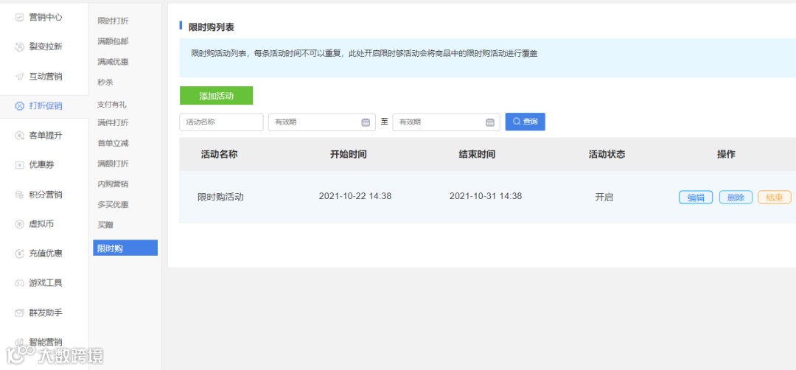
Task: Select 打折促销 in the sidebar
Action: click(44, 106)
